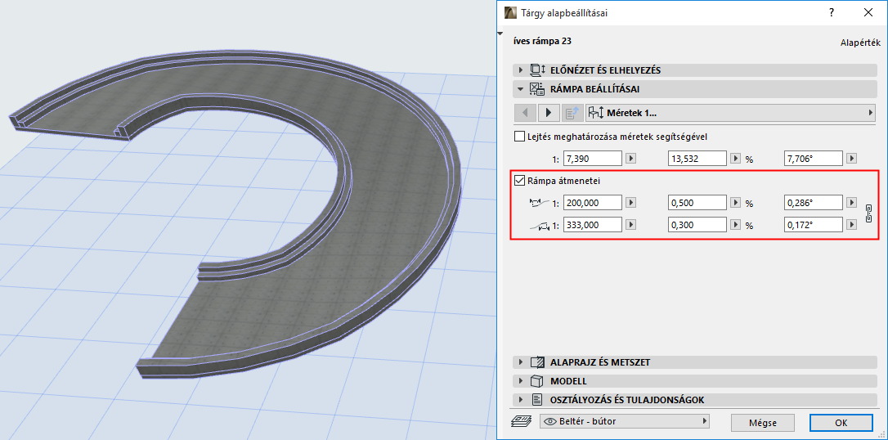Click the lower ramp transition icon
The width and height of the screenshot is (888, 440).
coord(539,226)
